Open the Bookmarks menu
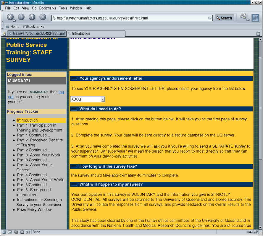This screenshot has width=263, height=236. 47,8
